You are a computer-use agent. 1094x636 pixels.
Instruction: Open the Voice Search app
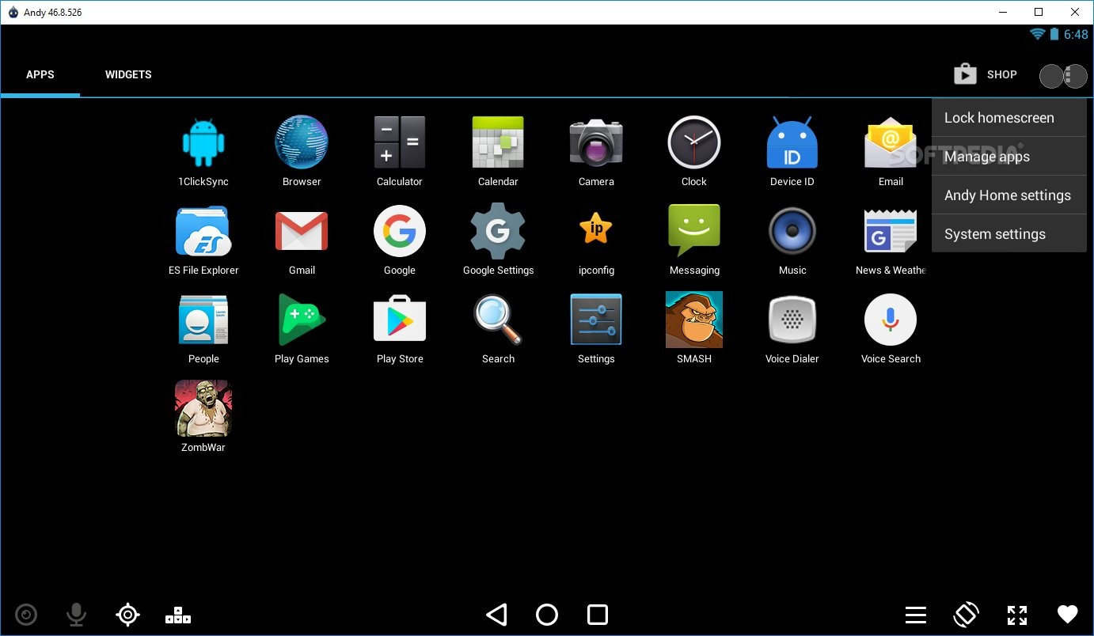[x=891, y=328]
